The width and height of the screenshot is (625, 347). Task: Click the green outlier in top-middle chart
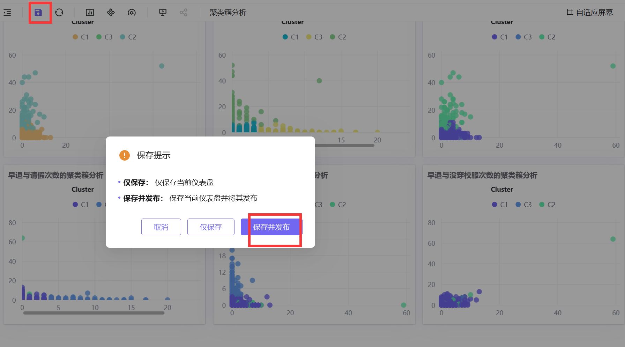[319, 81]
